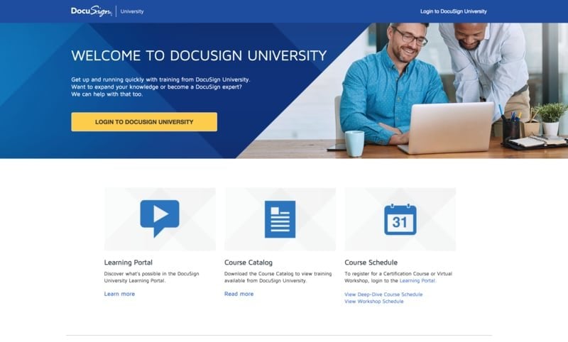Screen dimensions: 568x342
Task: Click 'Discover what's possible' description text
Action: click(151, 277)
